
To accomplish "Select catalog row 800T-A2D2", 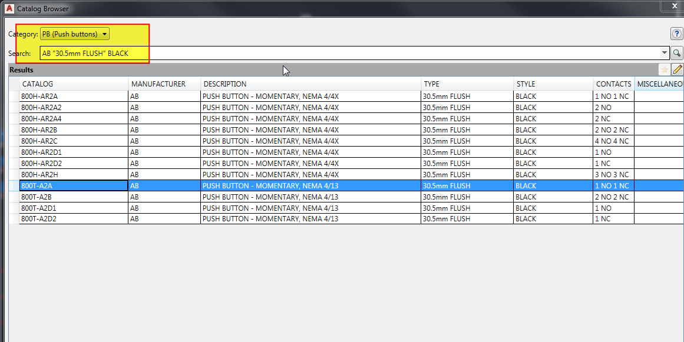I will [x=346, y=219].
